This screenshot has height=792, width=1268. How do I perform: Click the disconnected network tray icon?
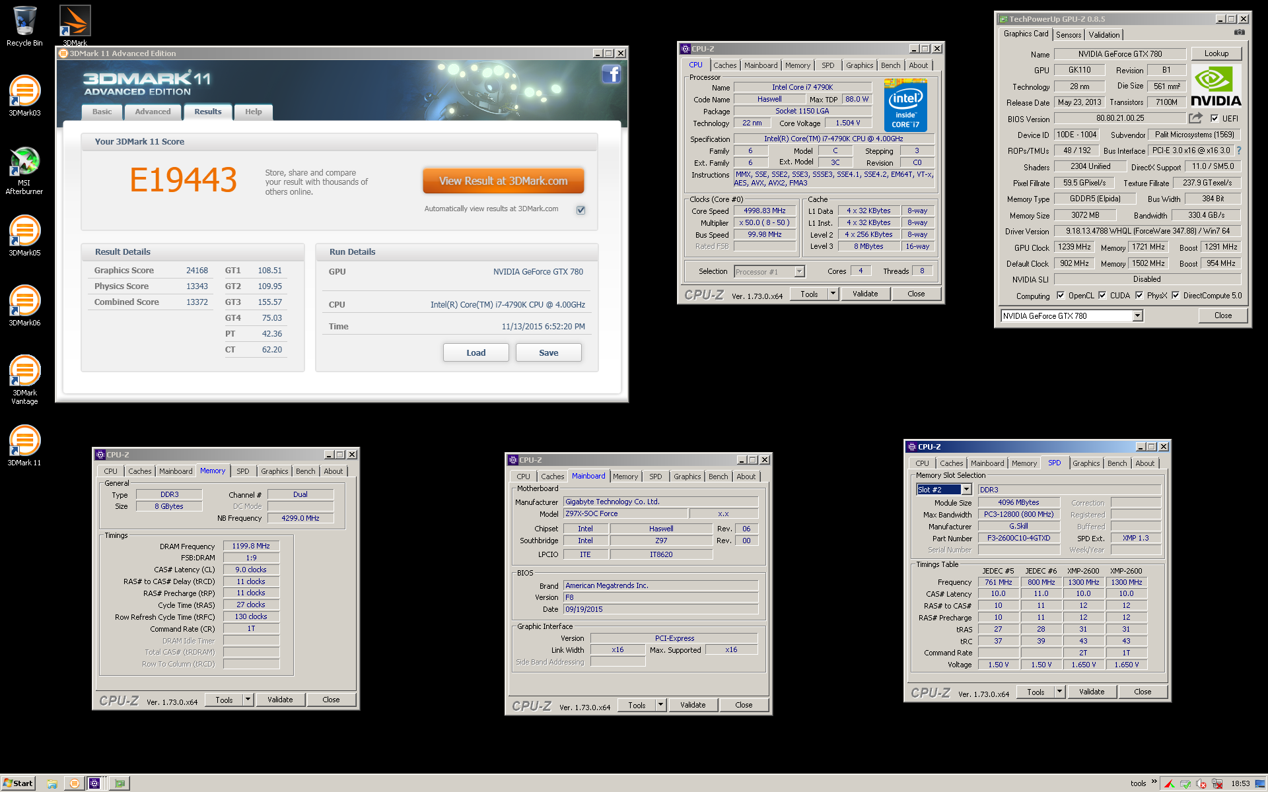(x=1217, y=784)
